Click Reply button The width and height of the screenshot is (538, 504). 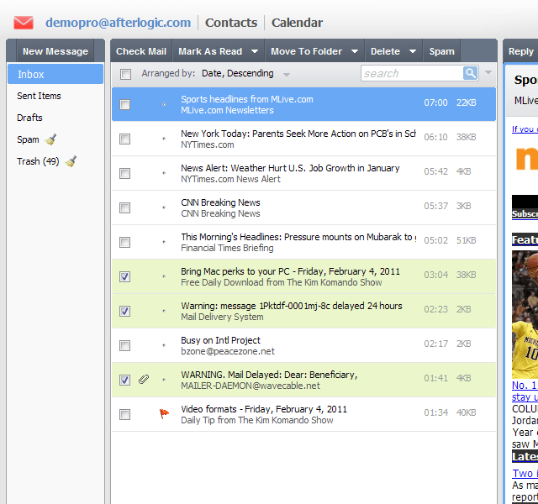[x=521, y=51]
